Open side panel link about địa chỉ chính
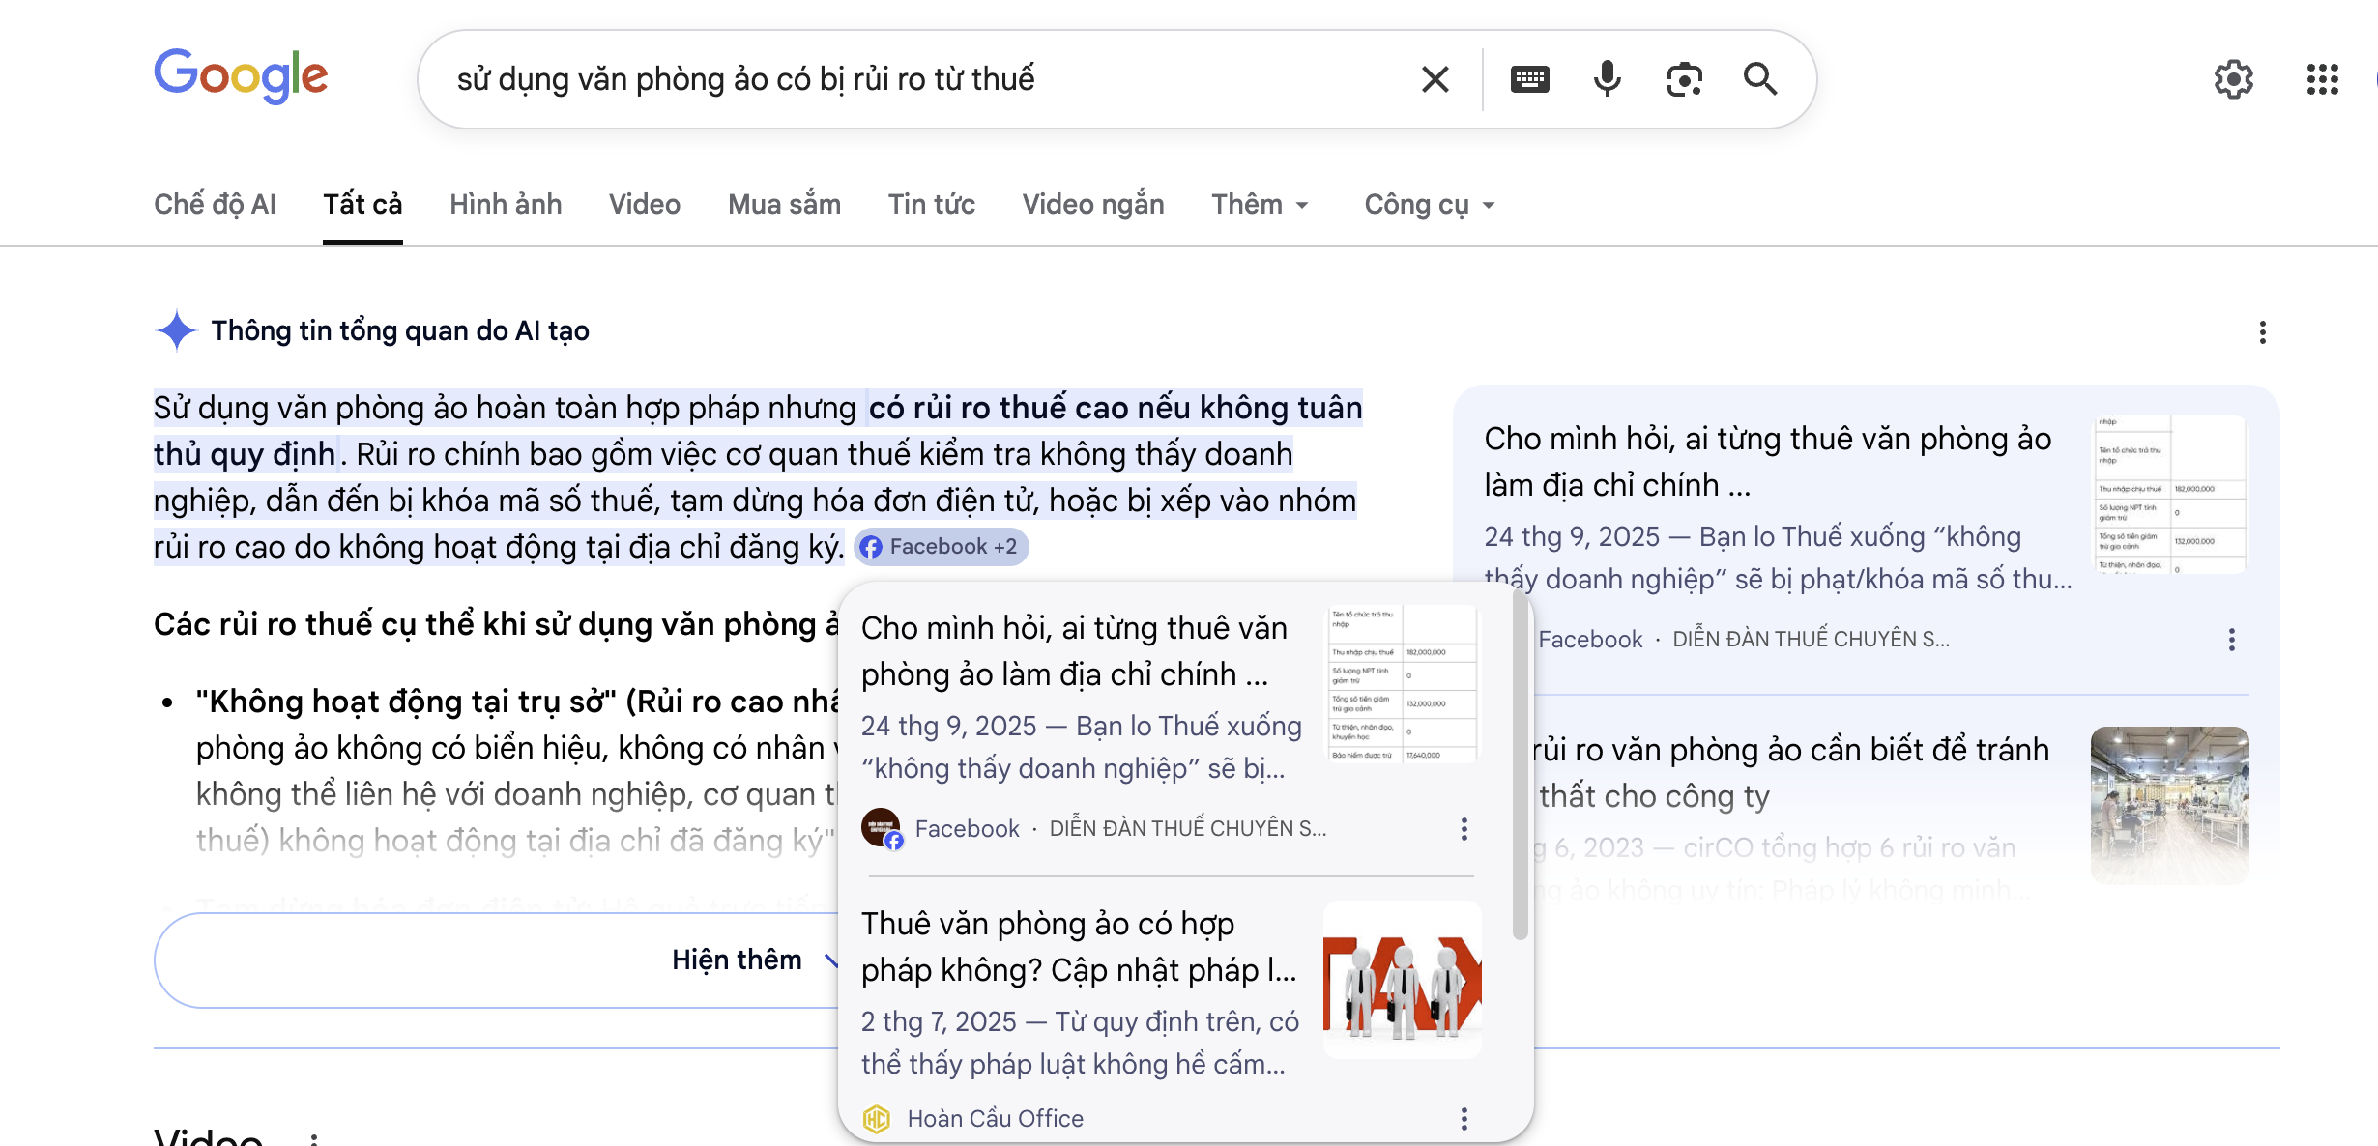The image size is (2378, 1146). 1768,462
